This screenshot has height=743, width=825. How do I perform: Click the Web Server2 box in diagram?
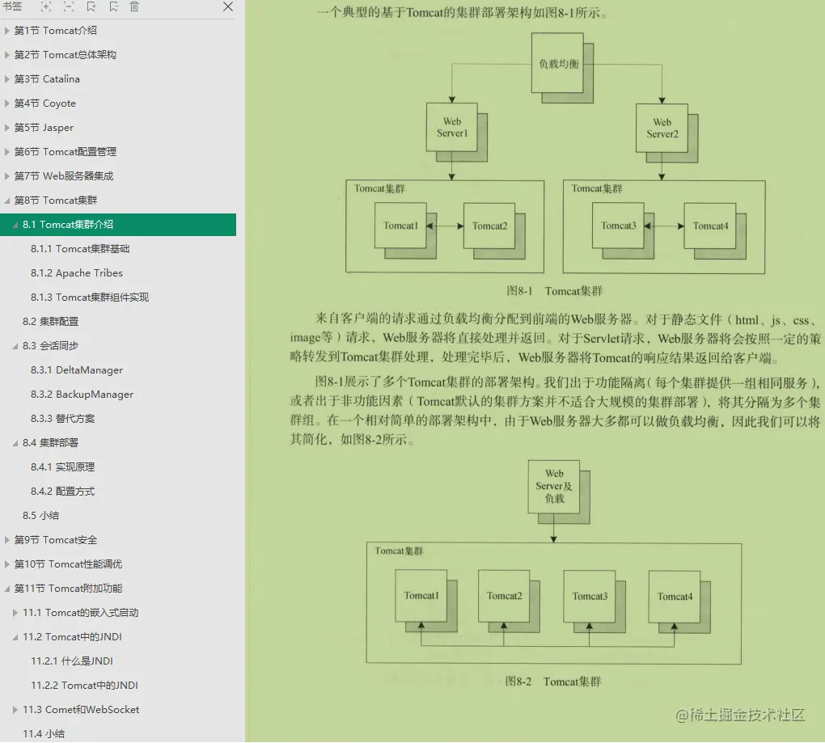[662, 128]
